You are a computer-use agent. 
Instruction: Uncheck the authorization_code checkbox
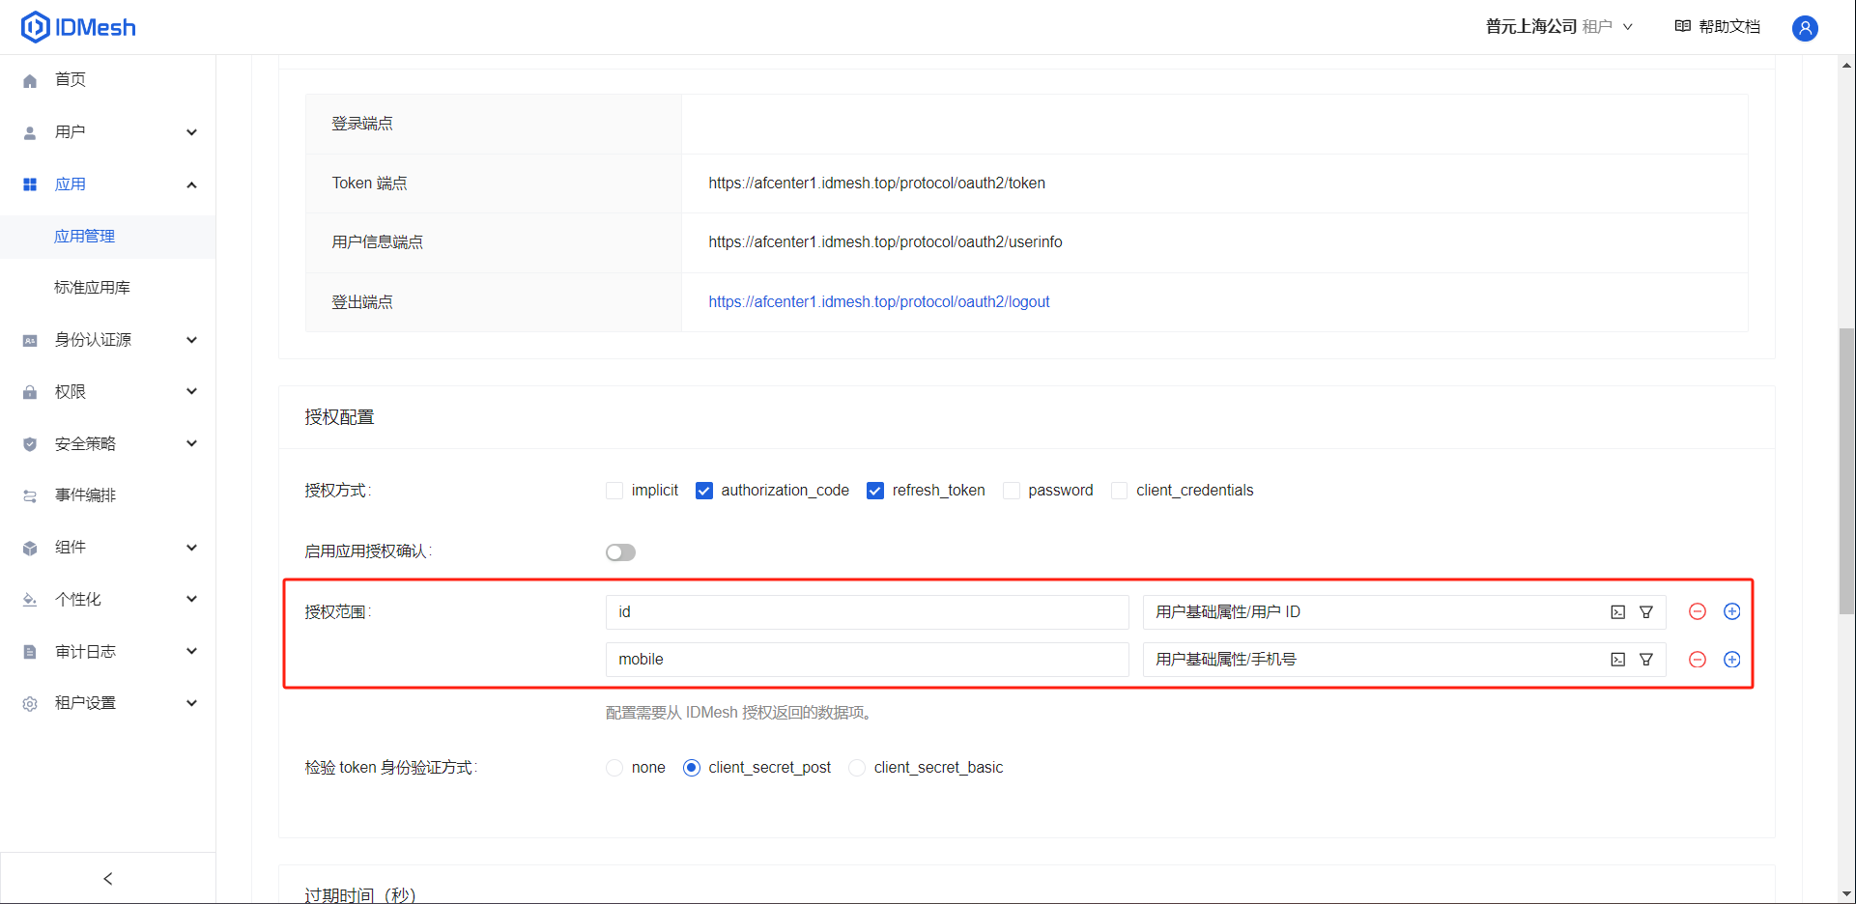704,491
